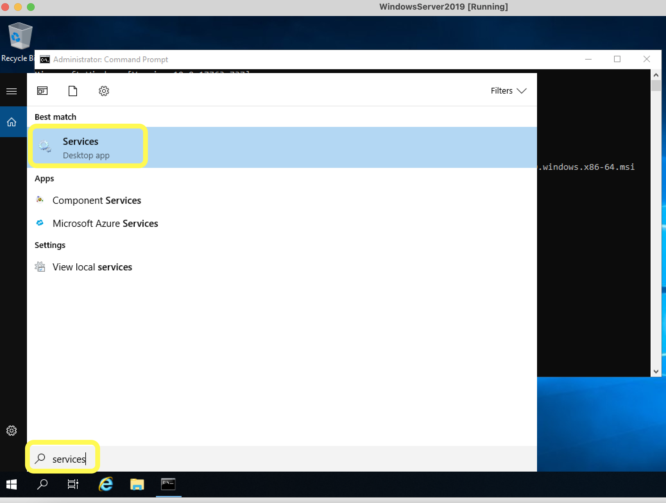666x503 pixels.
Task: Switch to Command Prompt taskbar button
Action: tap(168, 484)
